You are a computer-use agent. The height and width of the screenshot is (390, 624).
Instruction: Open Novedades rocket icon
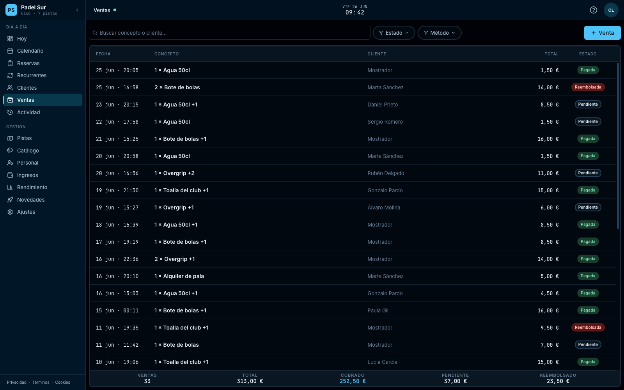10,200
